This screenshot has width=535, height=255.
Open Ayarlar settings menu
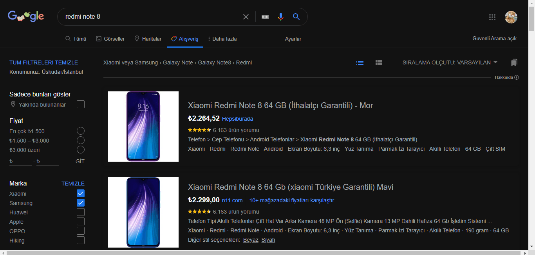[293, 39]
